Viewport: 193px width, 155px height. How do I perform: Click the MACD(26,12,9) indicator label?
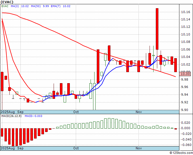[11, 116]
